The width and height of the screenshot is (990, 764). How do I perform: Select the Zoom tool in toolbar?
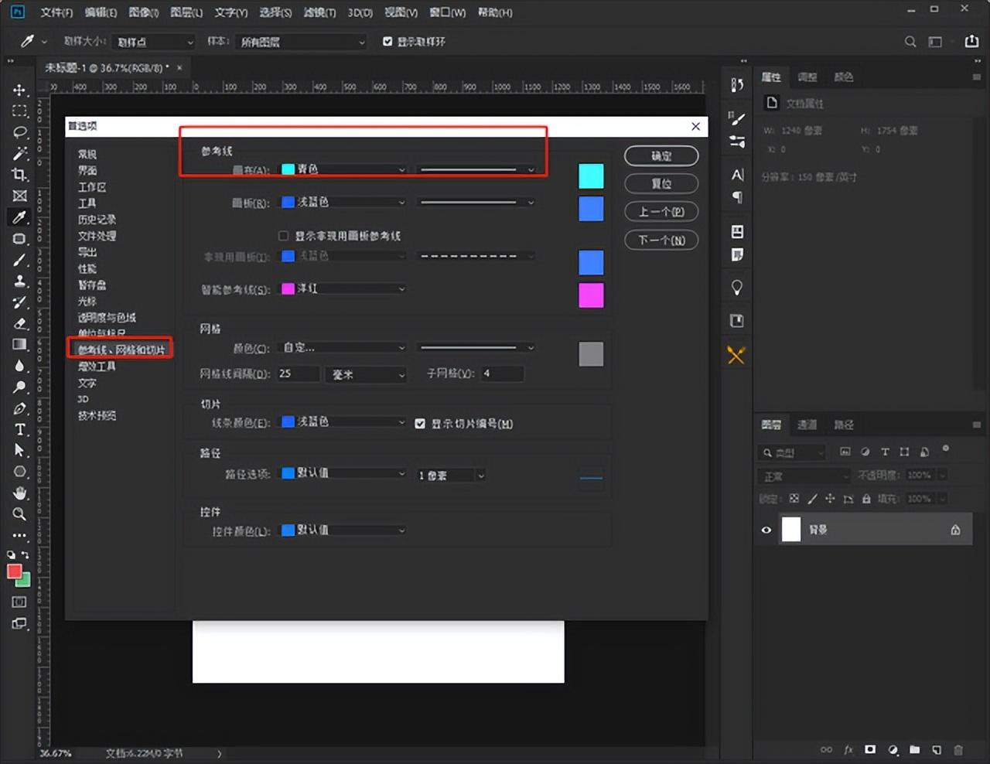coord(19,514)
